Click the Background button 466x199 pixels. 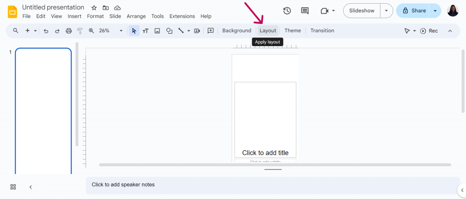coord(237,31)
